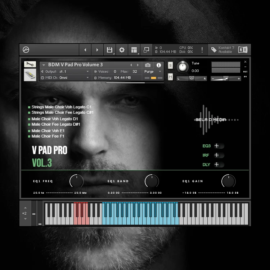This screenshot has height=270, width=270.
Task: Click the Tune value 0.00
Action: point(195,71)
